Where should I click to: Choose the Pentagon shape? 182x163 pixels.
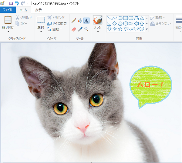pyautogui.click(x=120, y=24)
